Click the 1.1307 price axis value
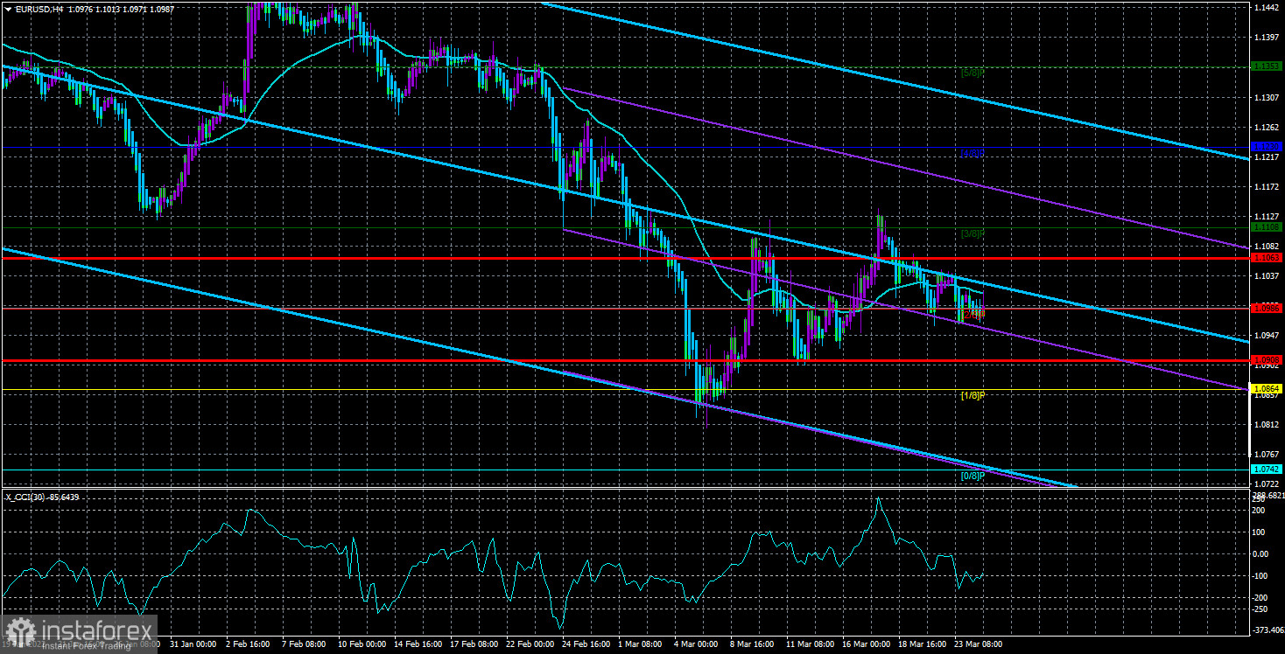 (x=1267, y=97)
